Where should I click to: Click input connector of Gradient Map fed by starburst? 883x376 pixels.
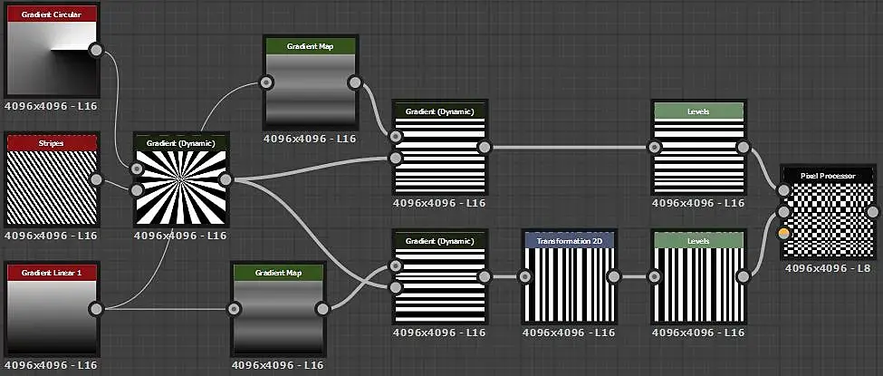(266, 82)
